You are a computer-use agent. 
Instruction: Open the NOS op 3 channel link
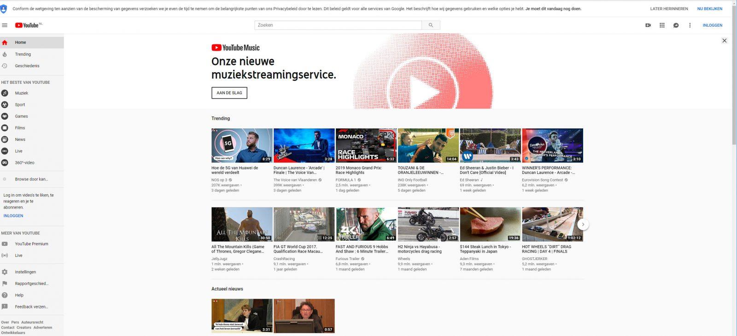tap(219, 180)
